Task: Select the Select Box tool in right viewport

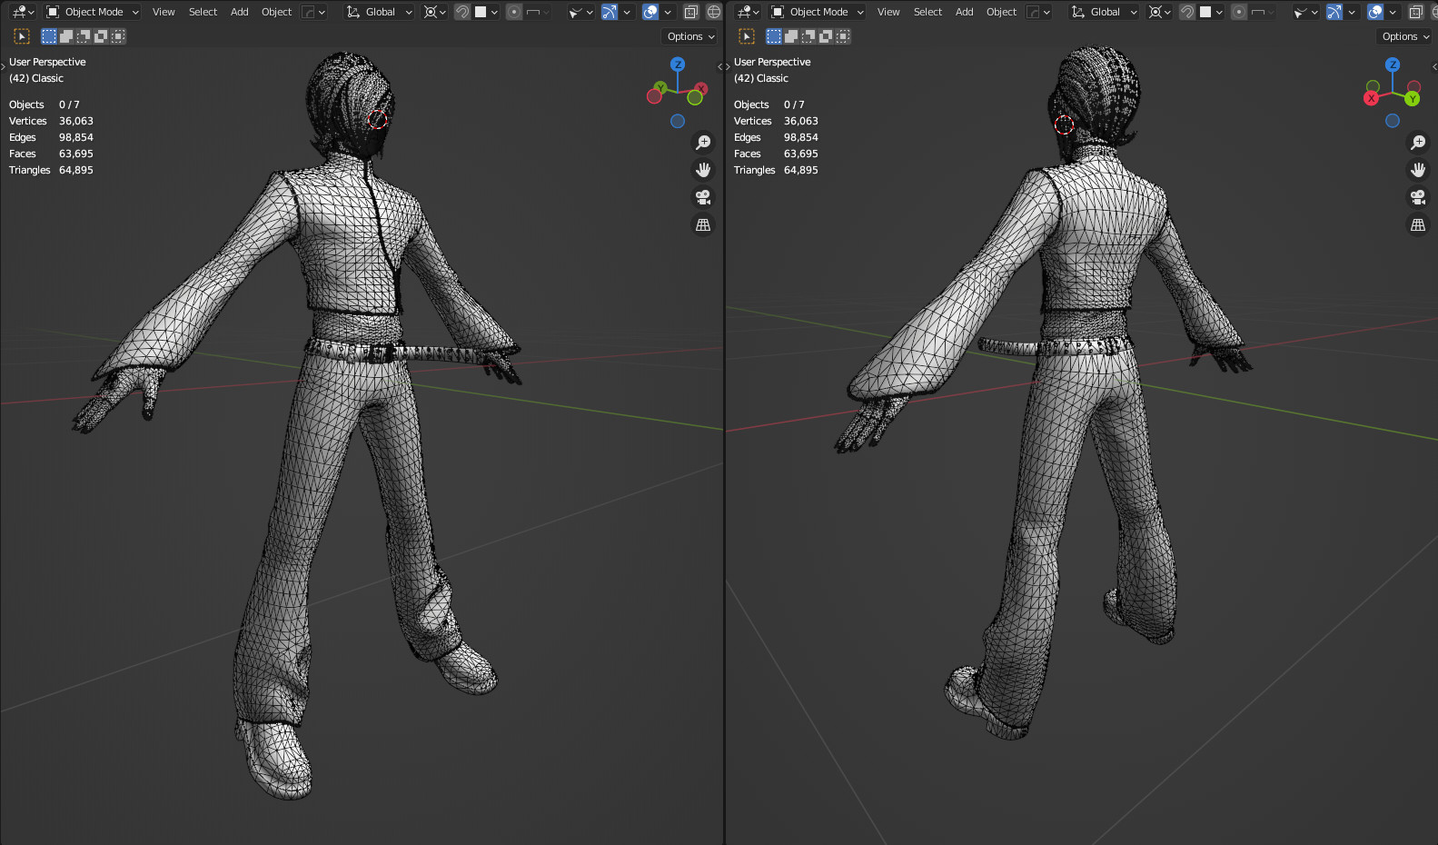Action: pyautogui.click(x=747, y=36)
